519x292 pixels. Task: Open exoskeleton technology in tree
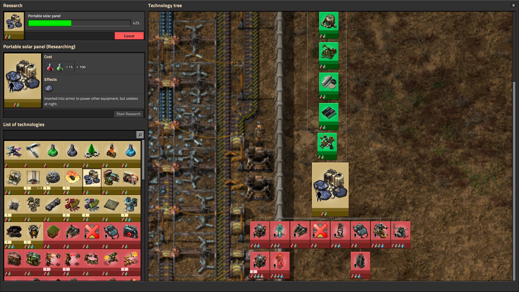coord(340,232)
